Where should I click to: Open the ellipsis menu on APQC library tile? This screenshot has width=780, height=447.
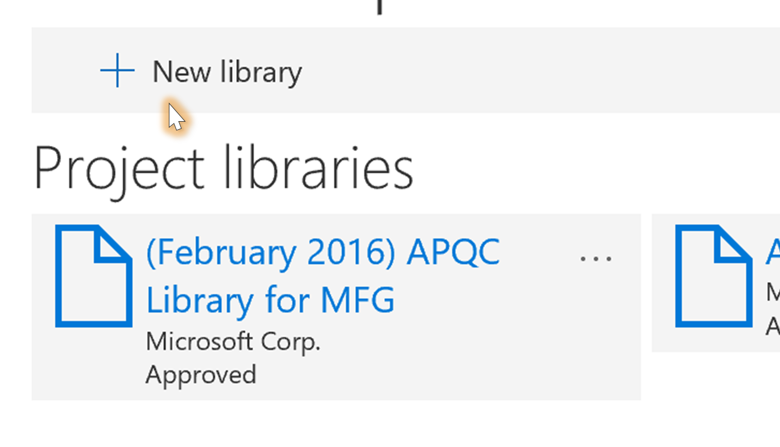(x=595, y=258)
